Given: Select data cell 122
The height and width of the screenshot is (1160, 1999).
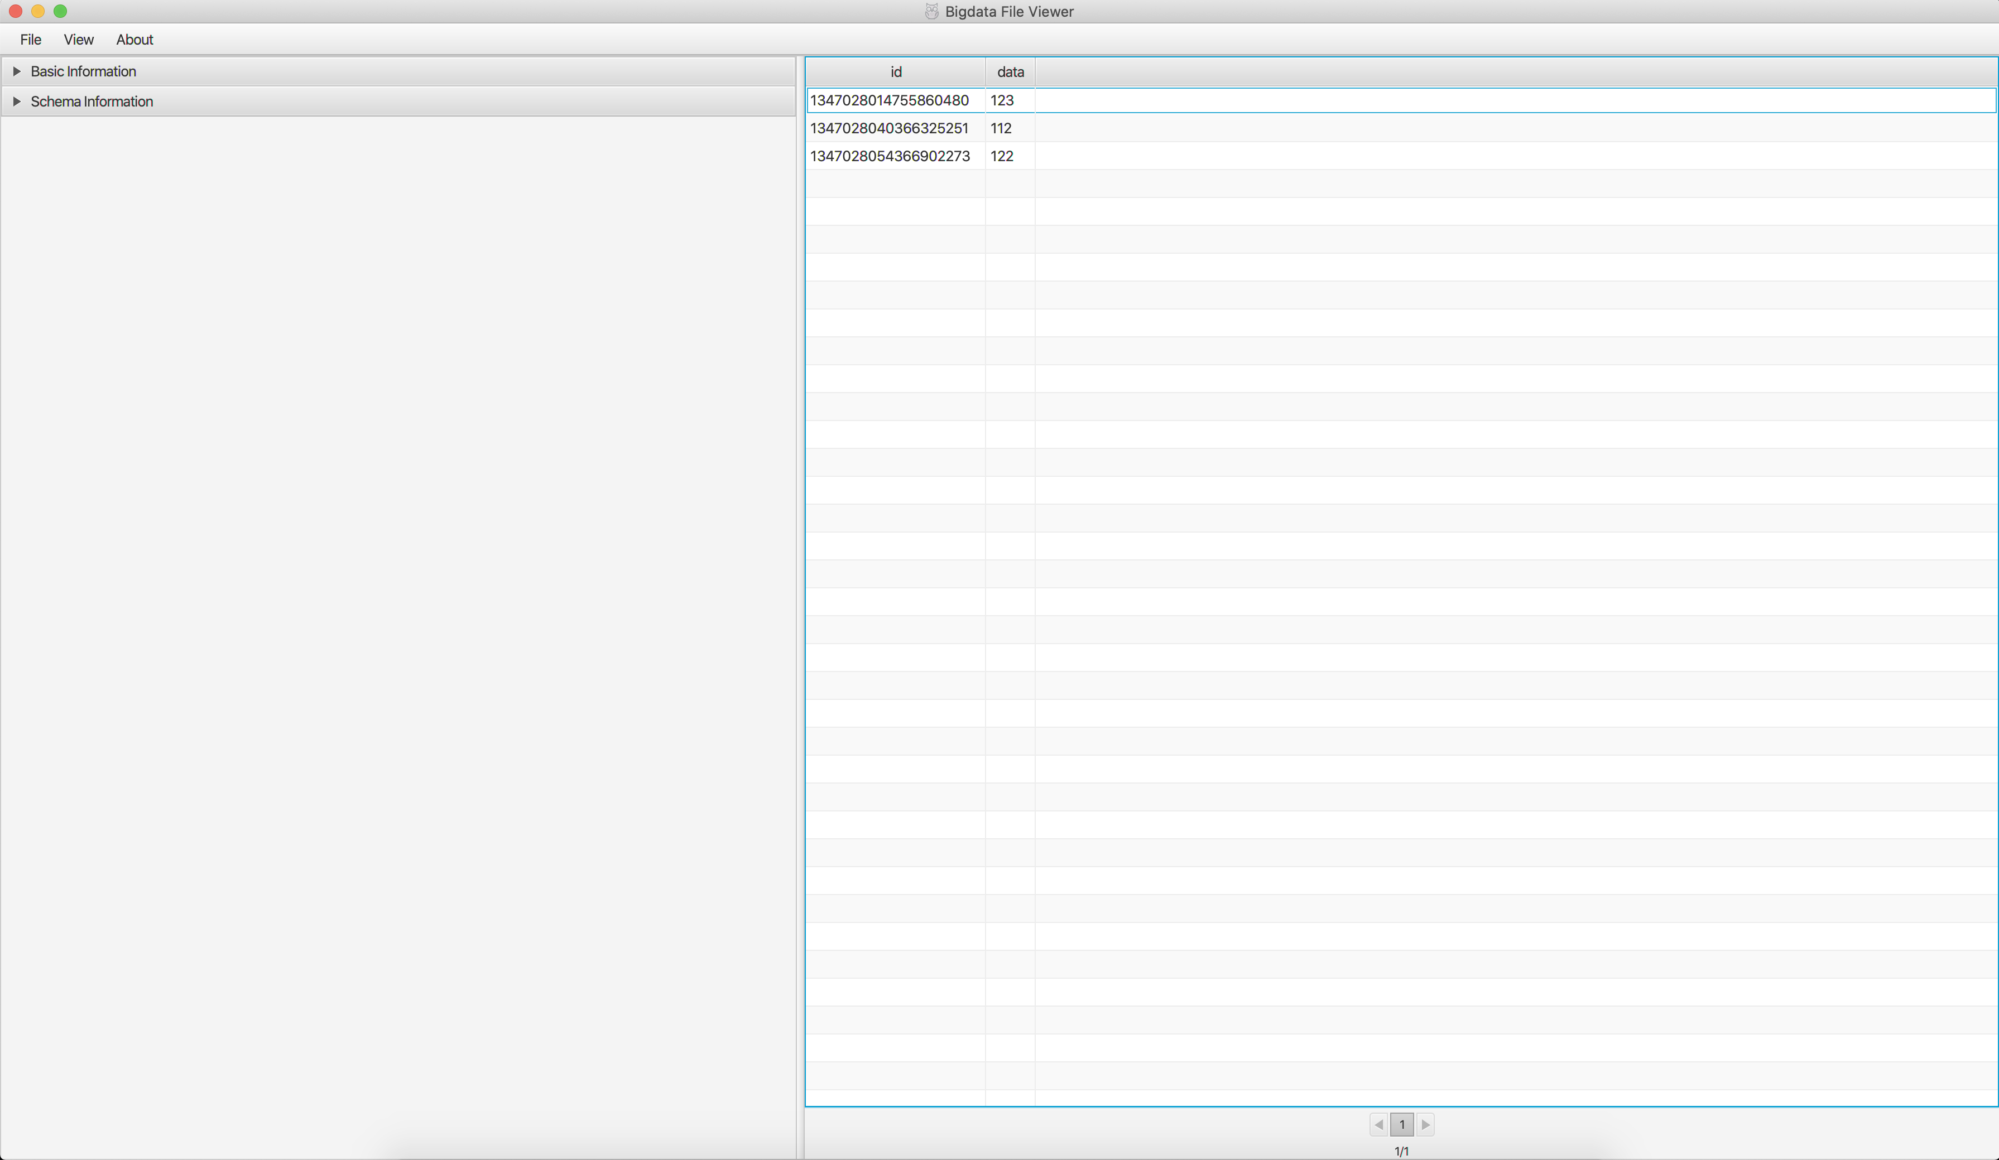Looking at the screenshot, I should (1010, 156).
